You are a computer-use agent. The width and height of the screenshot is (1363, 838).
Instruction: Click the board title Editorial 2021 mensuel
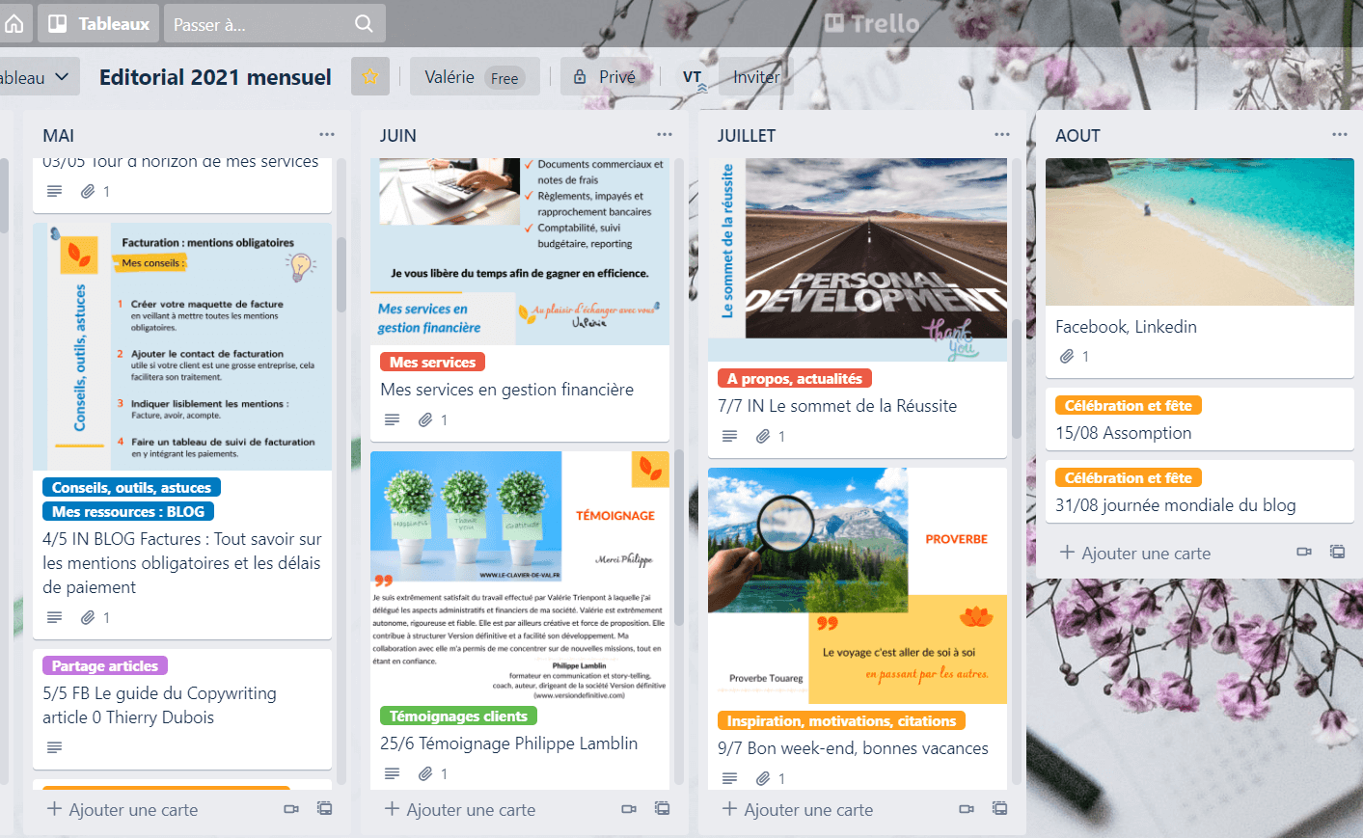(x=215, y=77)
